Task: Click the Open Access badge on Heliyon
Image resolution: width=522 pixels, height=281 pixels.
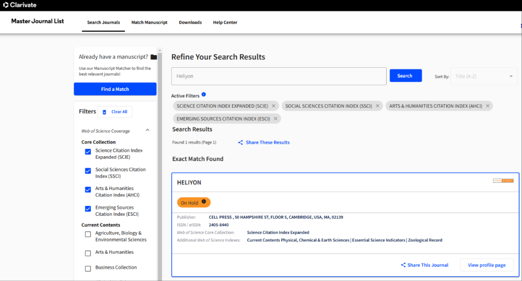Action: 503,181
